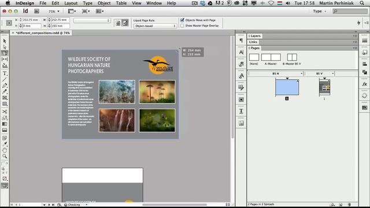Toggle the fill and stroke swap control
Image resolution: width=370 pixels, height=208 pixels.
(x=6, y=163)
